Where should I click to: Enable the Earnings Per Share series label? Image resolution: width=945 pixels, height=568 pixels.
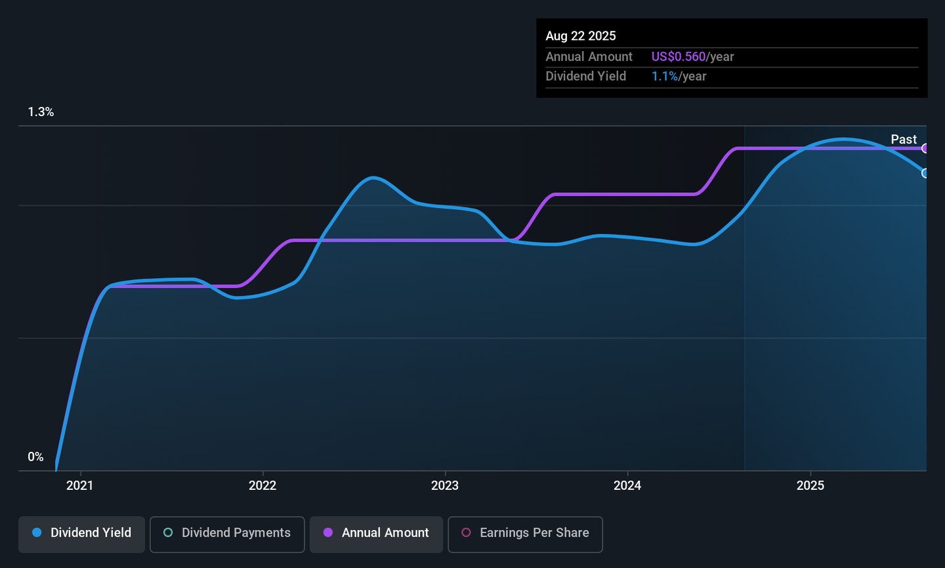[x=534, y=533]
